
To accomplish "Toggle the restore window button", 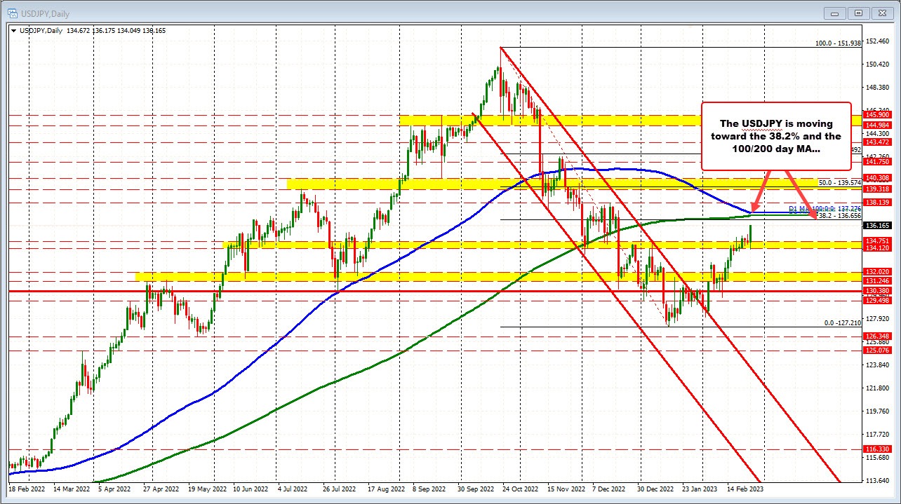I will (x=858, y=13).
